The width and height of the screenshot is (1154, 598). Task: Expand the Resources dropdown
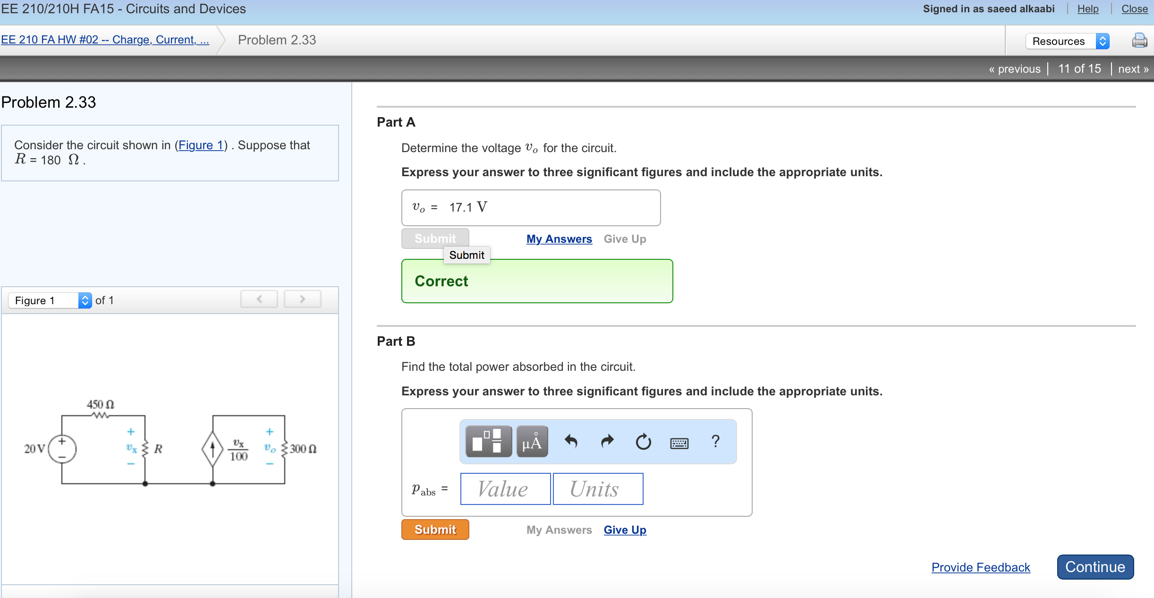point(1067,41)
